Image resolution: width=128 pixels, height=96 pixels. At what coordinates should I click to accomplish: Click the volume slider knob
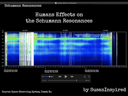click(x=50, y=77)
